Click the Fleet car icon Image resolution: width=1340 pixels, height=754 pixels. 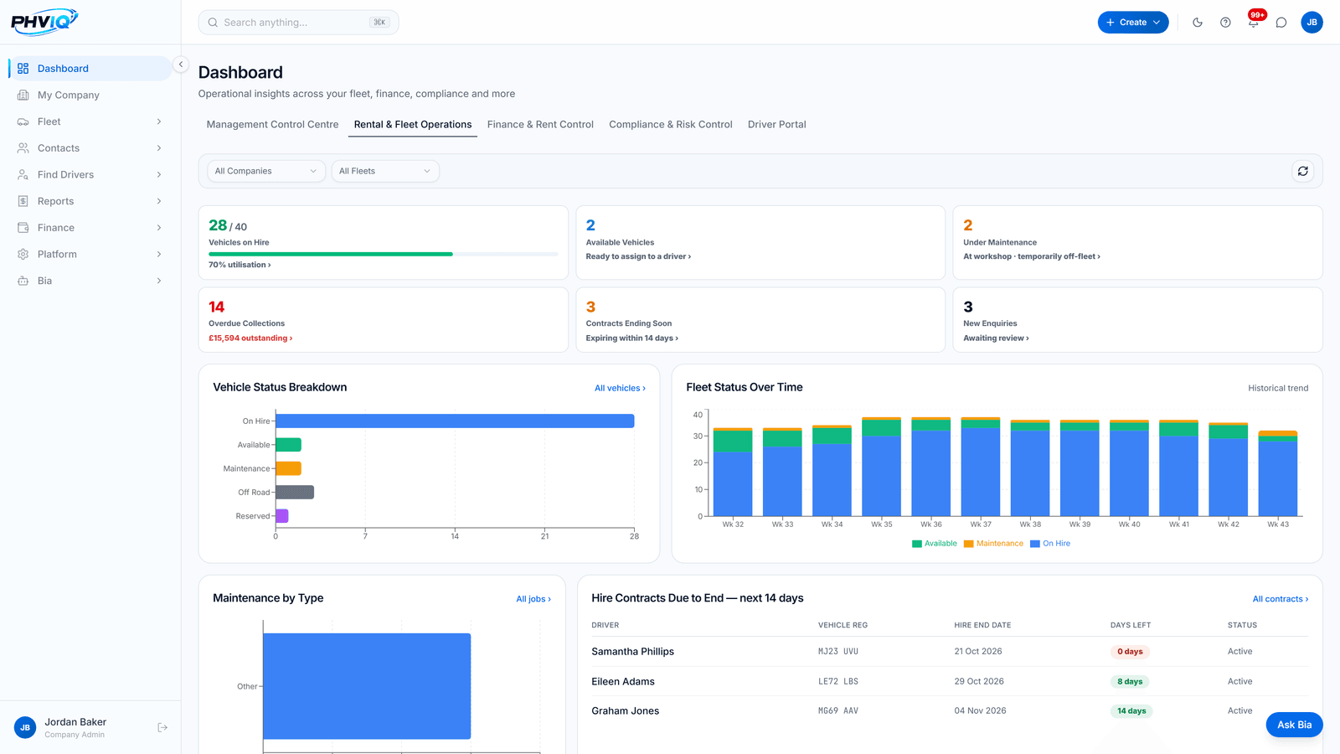[23, 121]
